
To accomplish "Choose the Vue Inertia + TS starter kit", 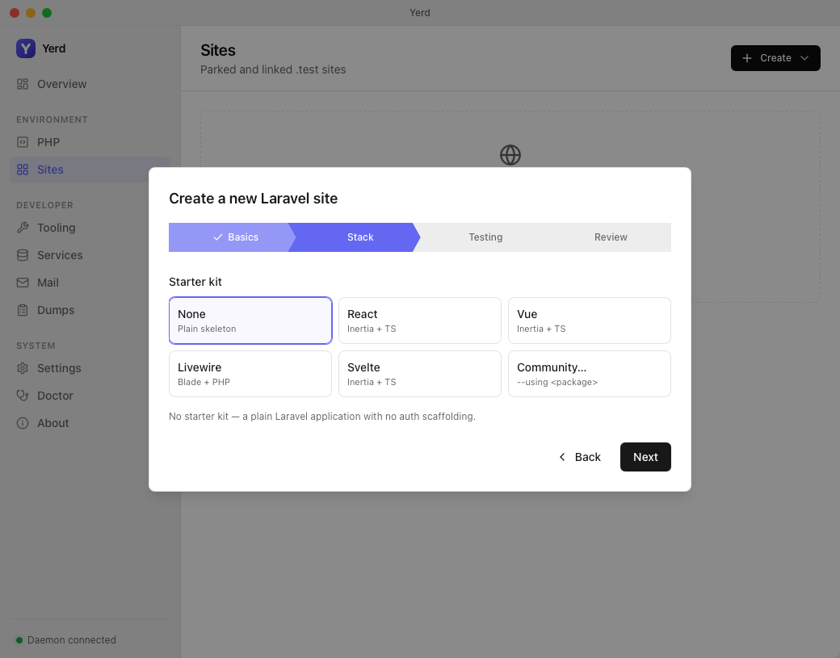I will coord(590,321).
